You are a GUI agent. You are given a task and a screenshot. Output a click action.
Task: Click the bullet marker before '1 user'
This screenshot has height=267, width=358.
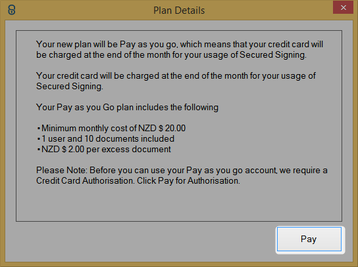coord(39,139)
